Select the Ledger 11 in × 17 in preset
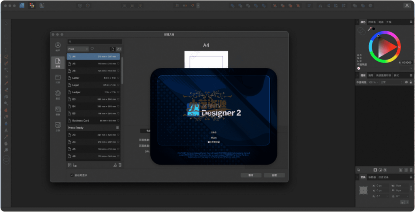Screen dimensions: 415x212 93,92
